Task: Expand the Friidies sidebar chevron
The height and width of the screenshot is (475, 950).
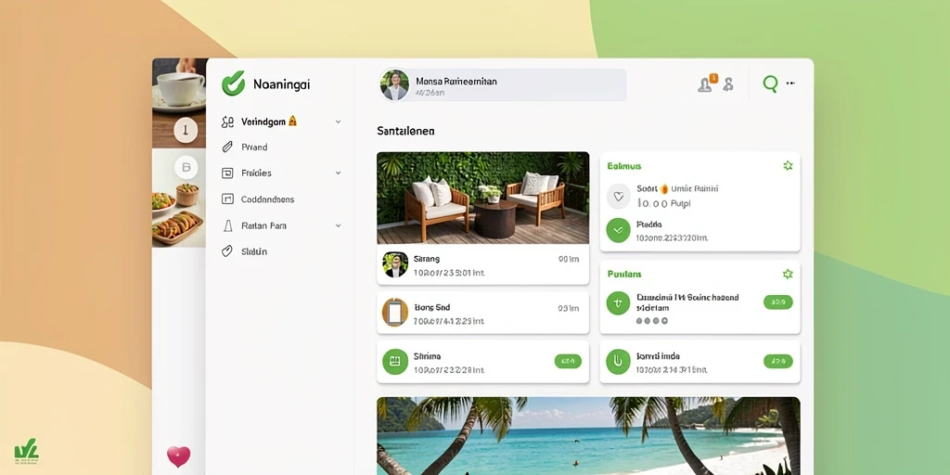Action: point(338,173)
